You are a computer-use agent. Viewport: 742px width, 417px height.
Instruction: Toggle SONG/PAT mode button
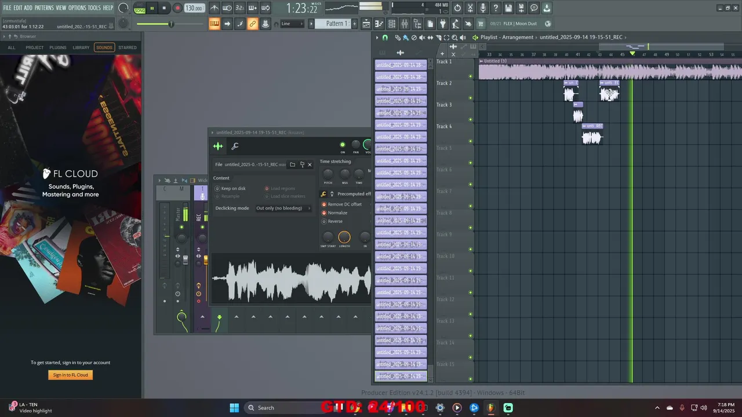140,8
